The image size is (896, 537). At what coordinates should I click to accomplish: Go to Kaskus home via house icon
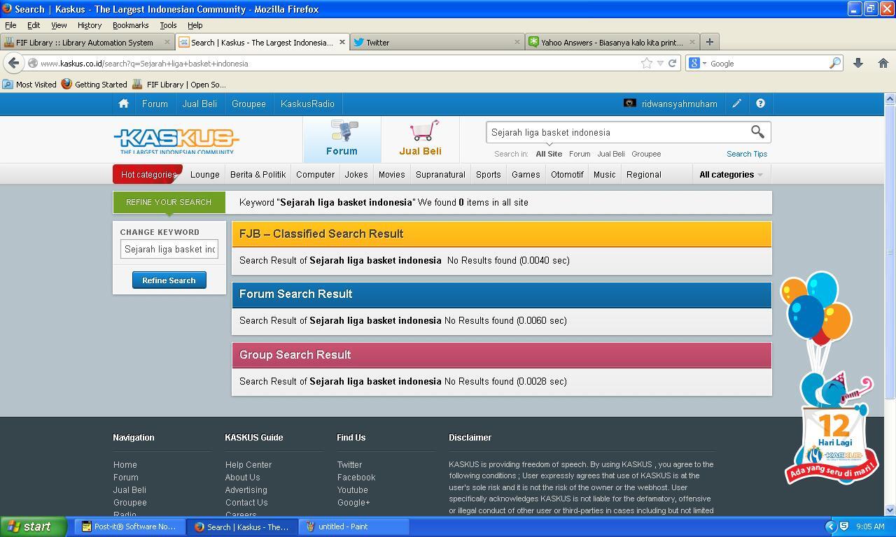pyautogui.click(x=123, y=103)
